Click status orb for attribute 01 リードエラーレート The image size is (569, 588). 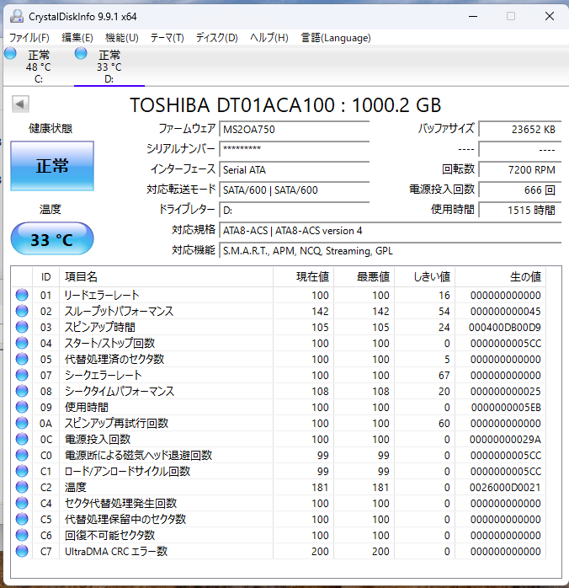coord(22,295)
